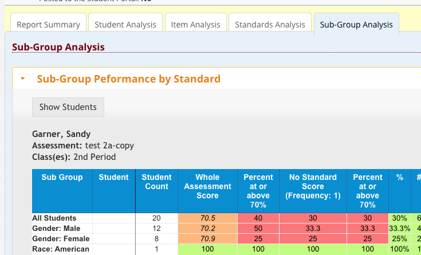This screenshot has width=421, height=255.
Task: Select the All Students row label
Action: (54, 218)
